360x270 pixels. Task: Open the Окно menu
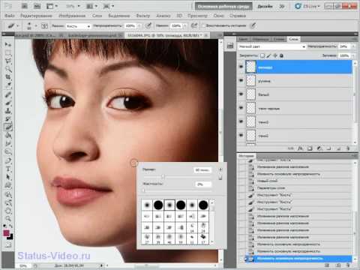point(219,16)
